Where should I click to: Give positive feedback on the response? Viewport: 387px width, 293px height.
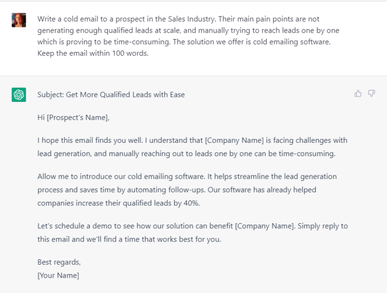358,93
